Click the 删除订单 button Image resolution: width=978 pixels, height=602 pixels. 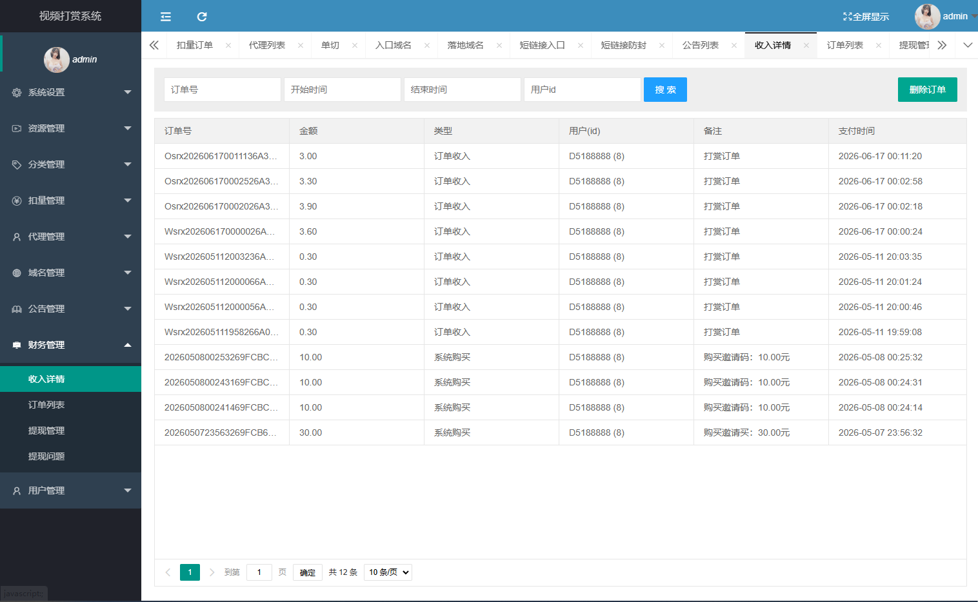927,90
